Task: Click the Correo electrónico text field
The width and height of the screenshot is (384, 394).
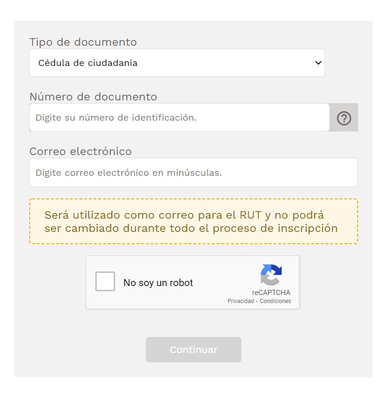Action: (193, 172)
